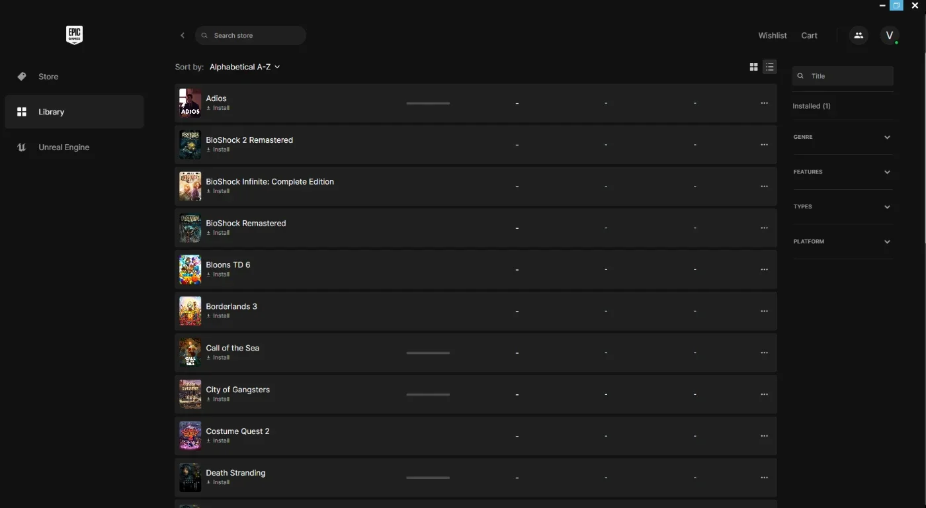This screenshot has height=508, width=926.
Task: Open more options for Costume Quest 2
Action: [x=764, y=436]
